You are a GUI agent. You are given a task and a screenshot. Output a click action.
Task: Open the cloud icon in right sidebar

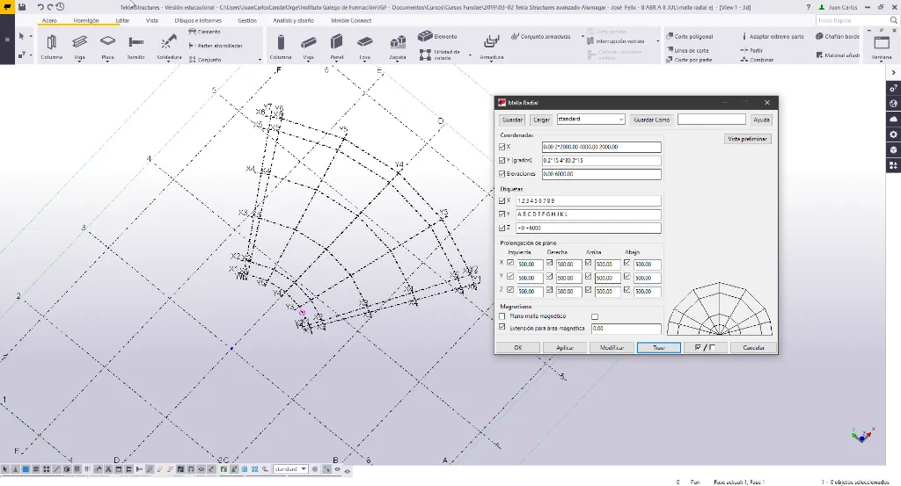pyautogui.click(x=894, y=120)
